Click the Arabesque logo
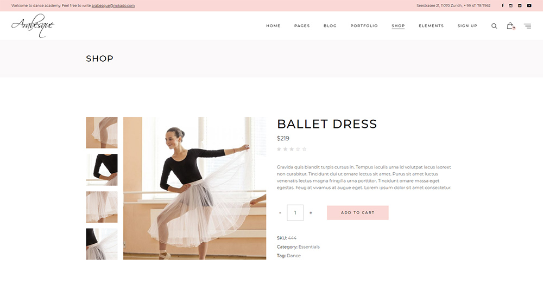 (33, 25)
